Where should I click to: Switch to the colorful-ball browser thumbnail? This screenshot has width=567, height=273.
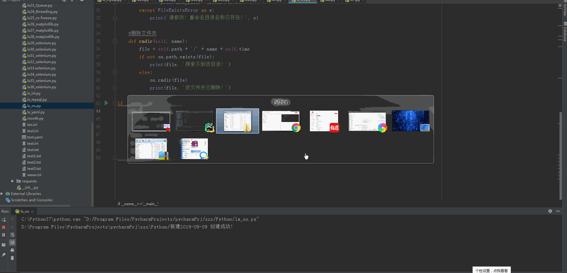coord(367,121)
